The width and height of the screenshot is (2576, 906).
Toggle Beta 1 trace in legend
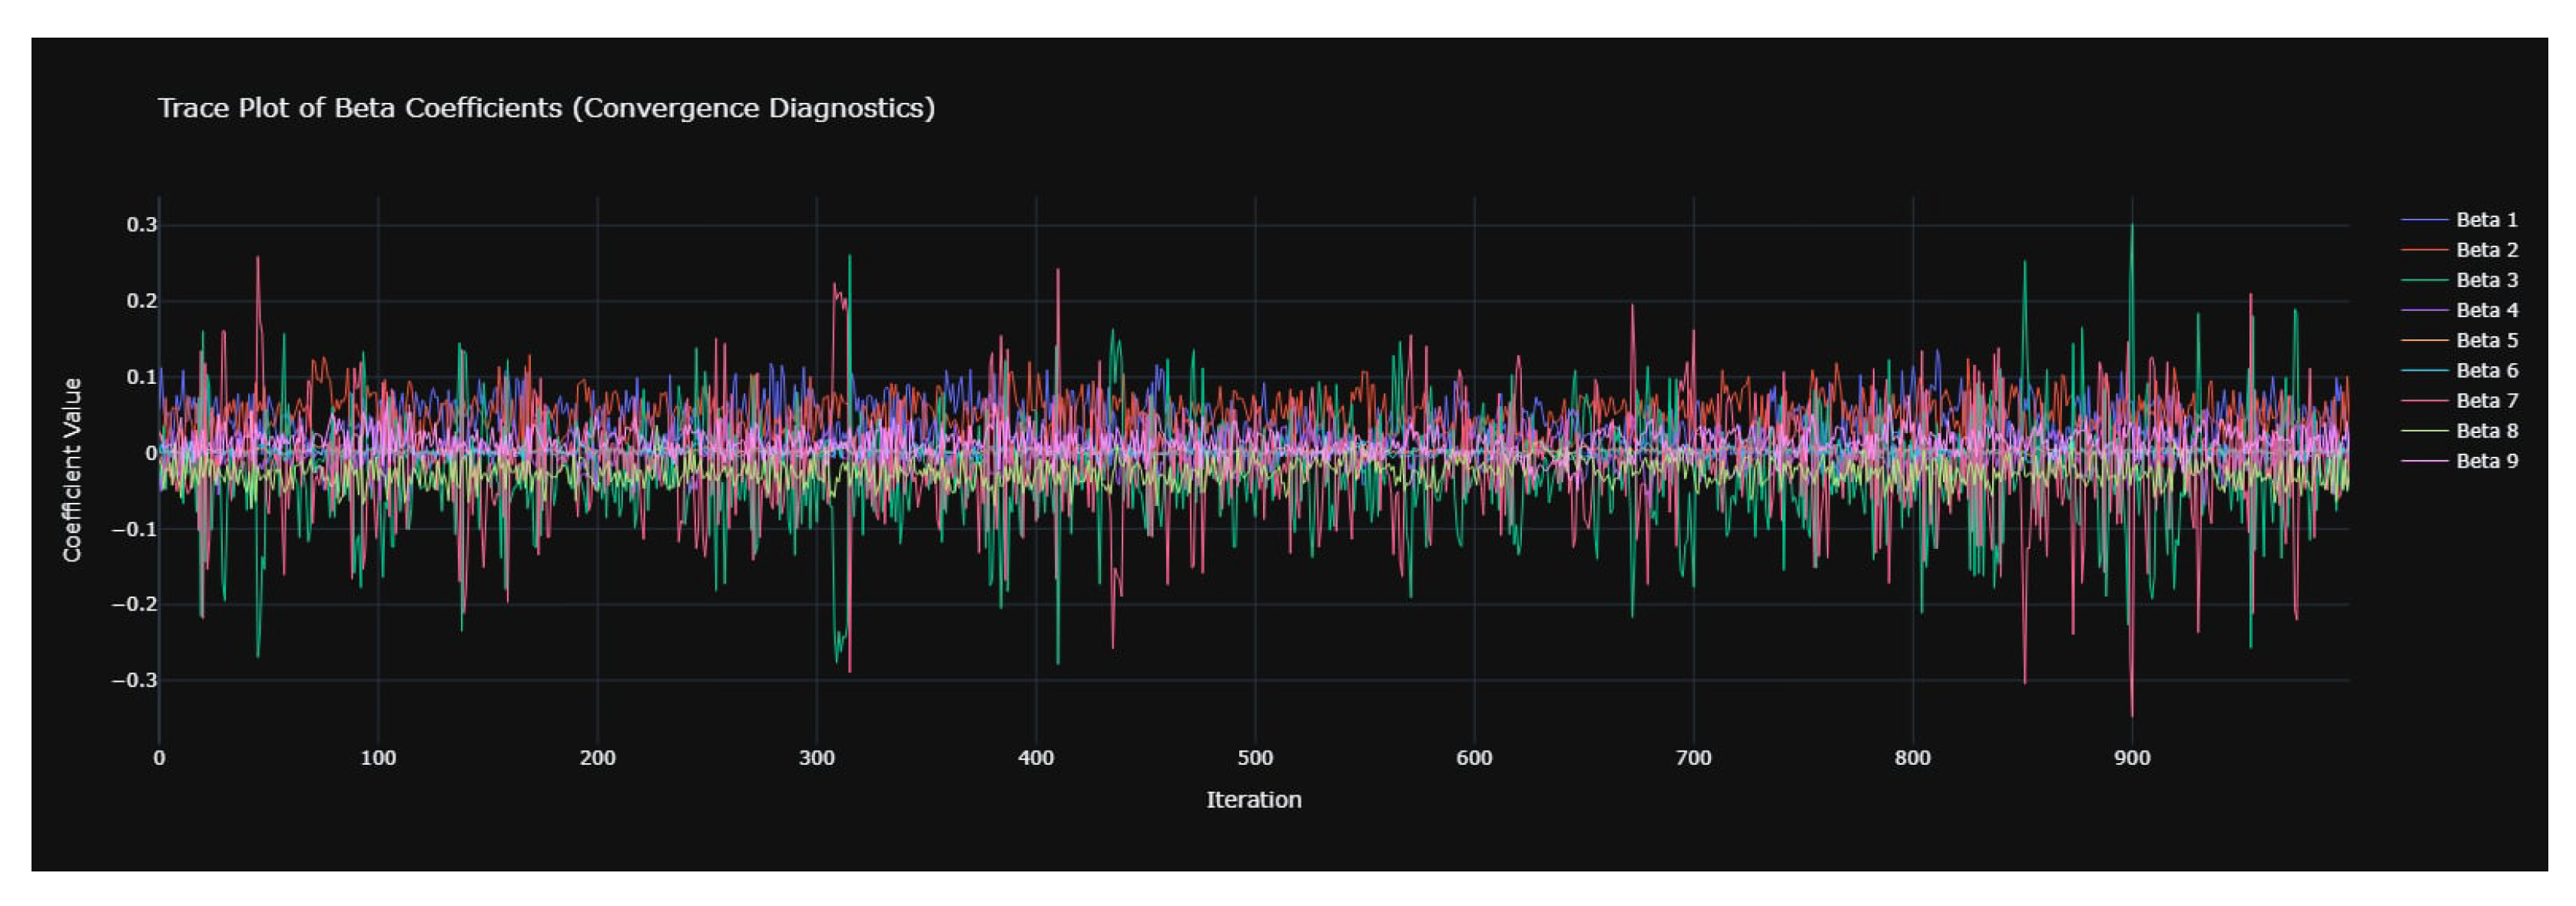tap(2485, 220)
